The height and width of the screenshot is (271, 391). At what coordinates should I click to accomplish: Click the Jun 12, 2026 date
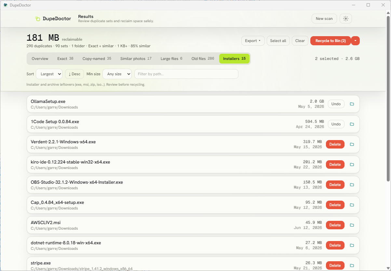point(308,228)
